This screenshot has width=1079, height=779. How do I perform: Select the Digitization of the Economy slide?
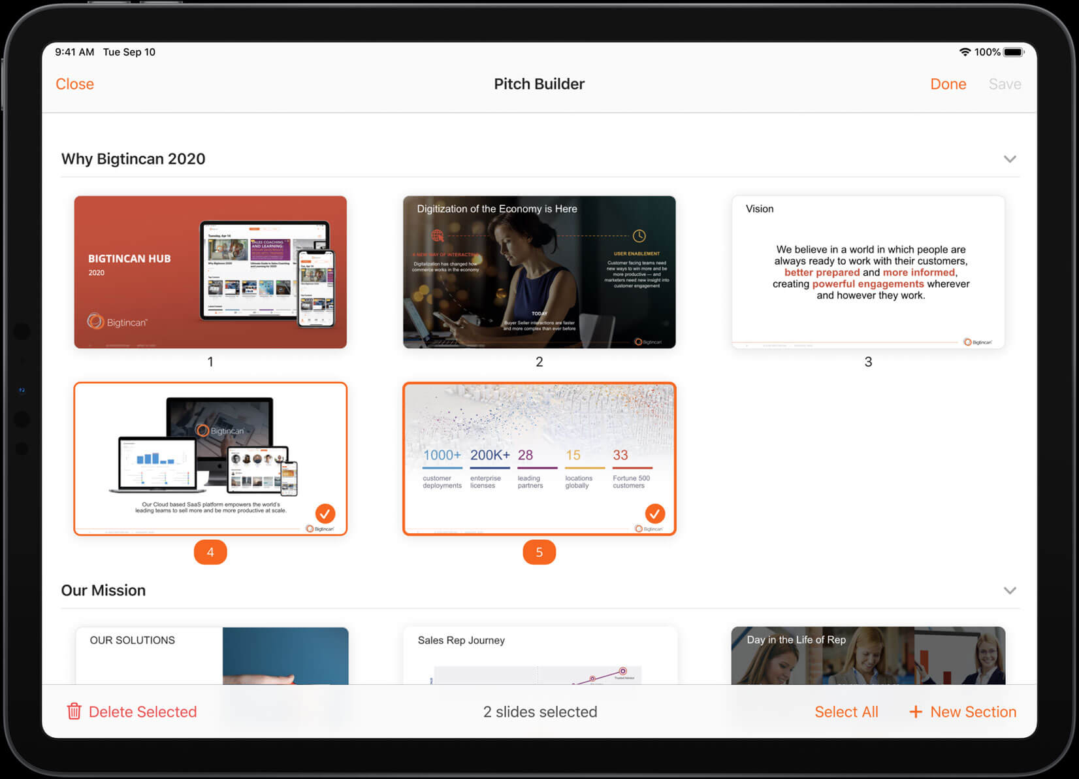[x=539, y=272]
